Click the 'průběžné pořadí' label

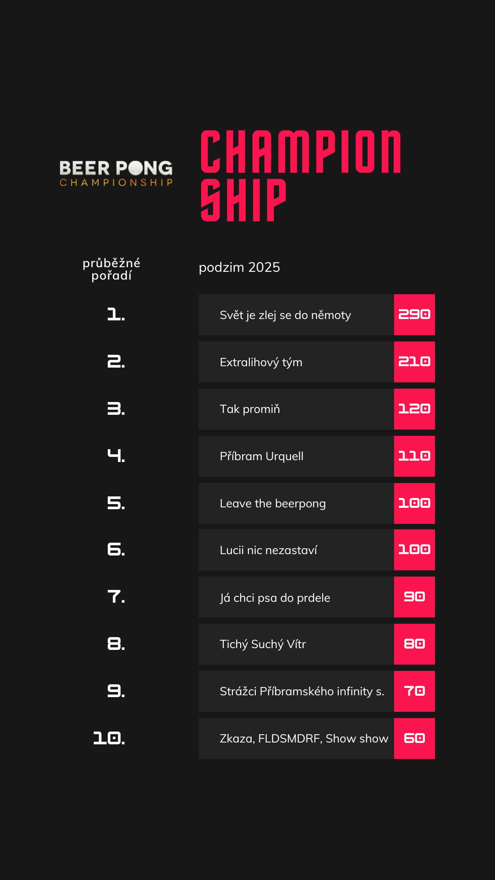point(111,269)
